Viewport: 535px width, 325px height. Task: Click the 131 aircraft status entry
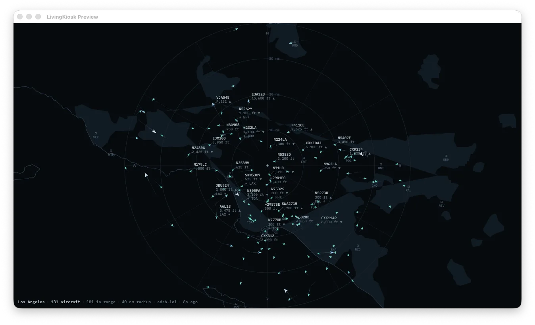coord(65,302)
